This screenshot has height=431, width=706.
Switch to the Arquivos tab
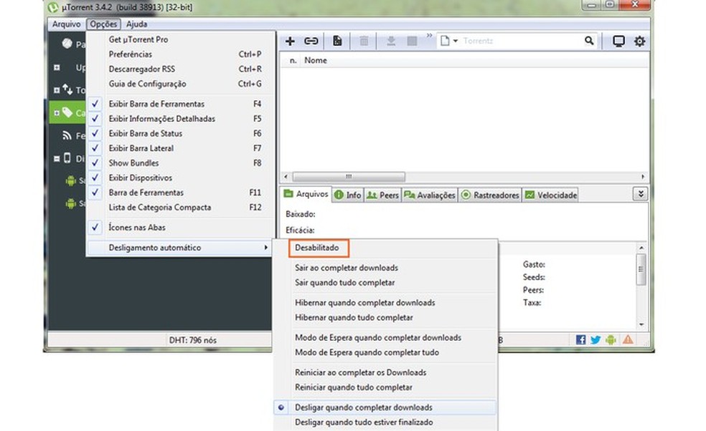306,194
